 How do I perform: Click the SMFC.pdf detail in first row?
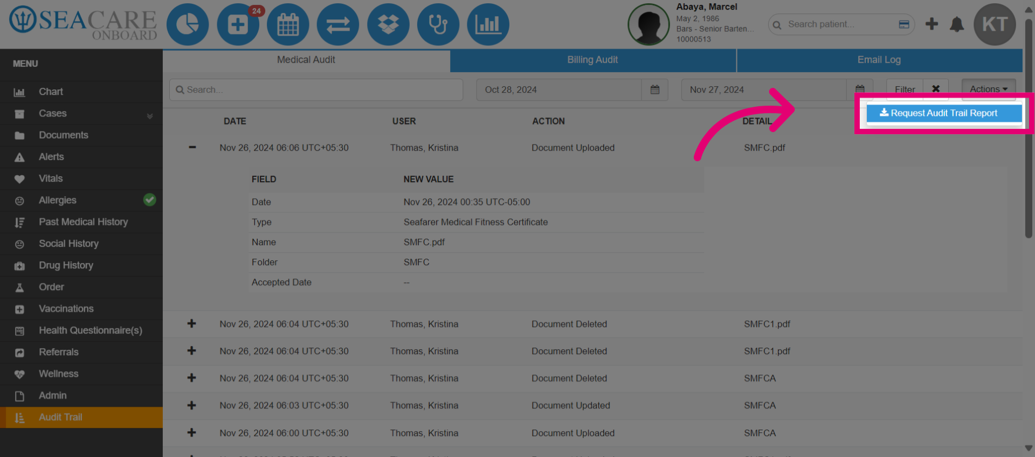pyautogui.click(x=764, y=148)
